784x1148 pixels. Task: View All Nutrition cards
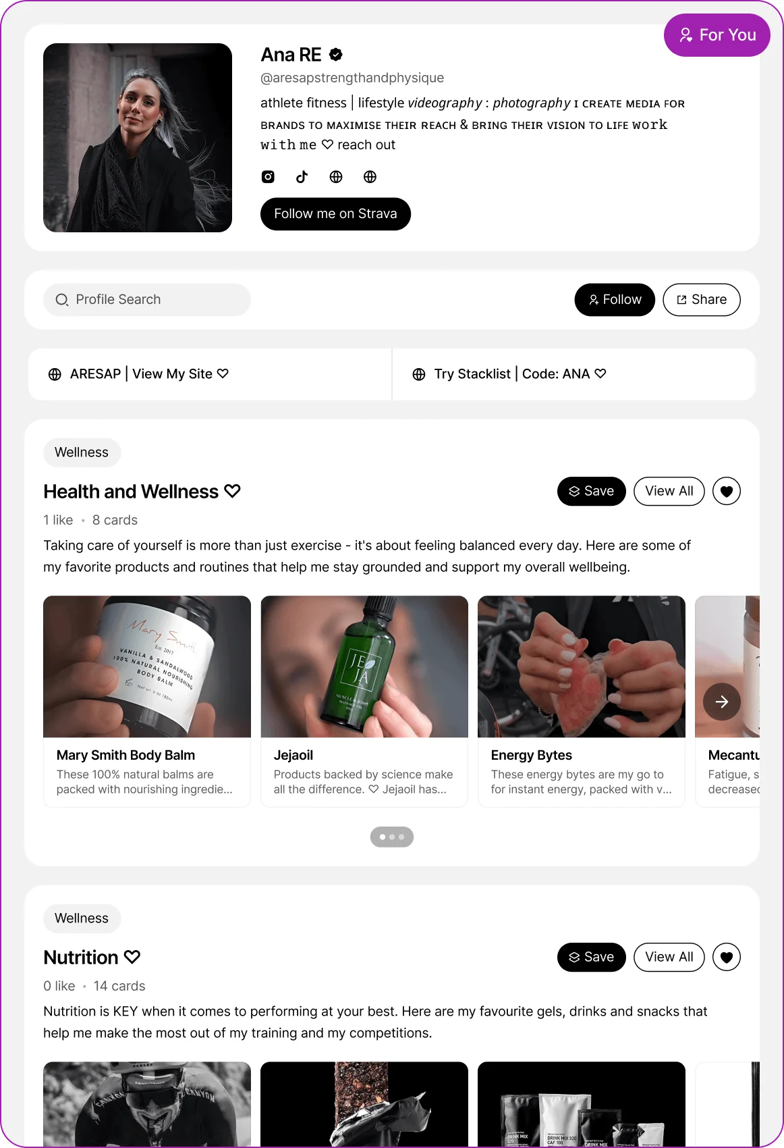coord(669,958)
